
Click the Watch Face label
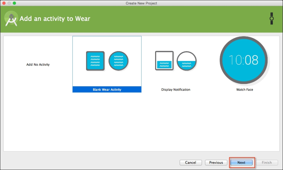[245, 90]
